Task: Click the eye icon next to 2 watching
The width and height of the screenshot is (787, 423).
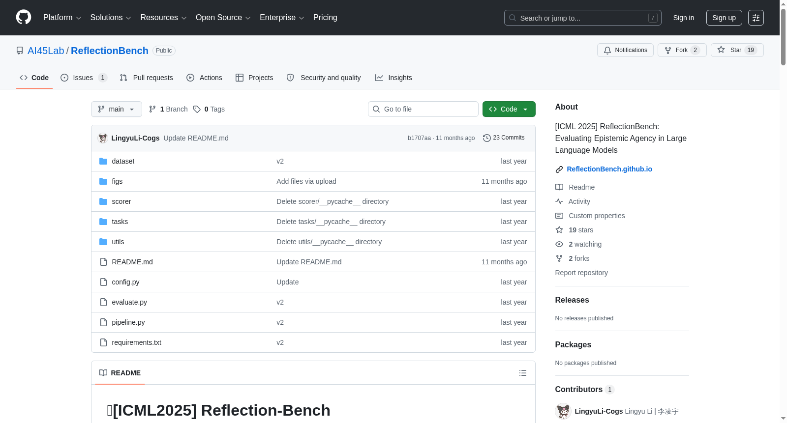Action: (559, 244)
